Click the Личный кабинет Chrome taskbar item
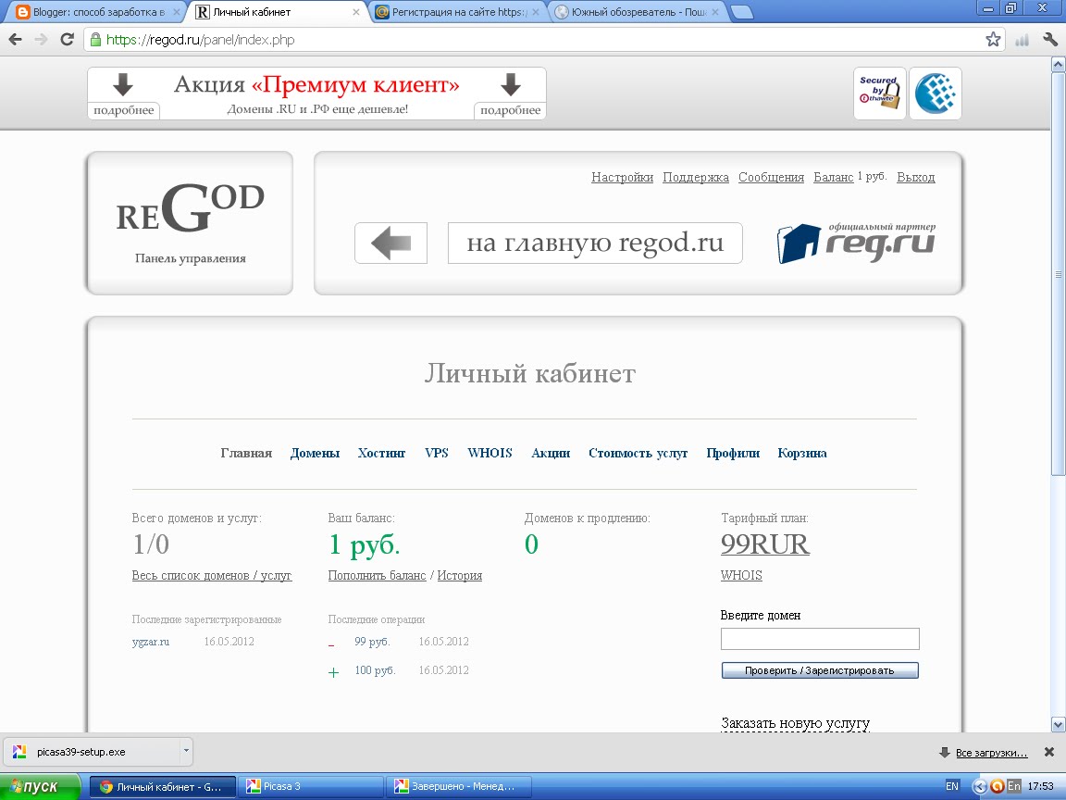The width and height of the screenshot is (1066, 800). click(x=163, y=786)
